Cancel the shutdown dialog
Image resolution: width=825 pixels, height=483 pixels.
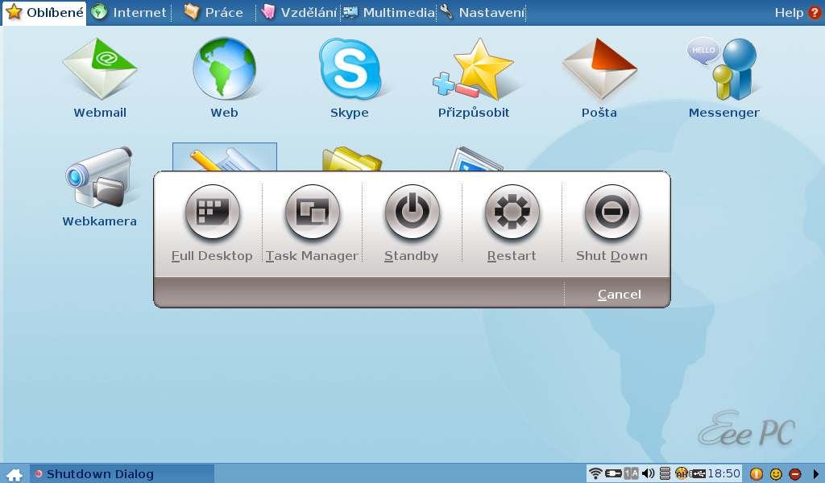pos(620,295)
